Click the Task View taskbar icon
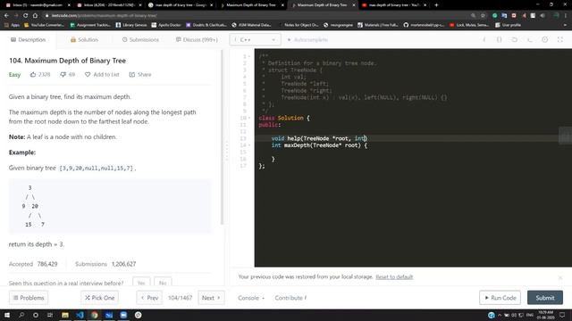 pos(50,315)
